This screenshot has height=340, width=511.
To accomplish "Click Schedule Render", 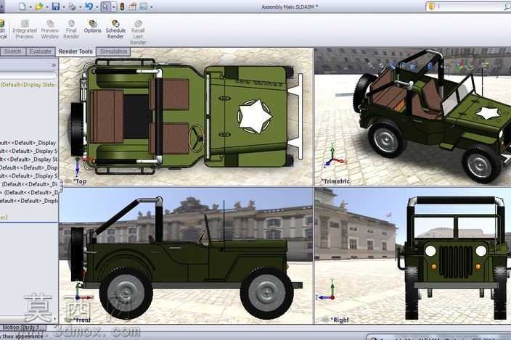I will [x=115, y=29].
